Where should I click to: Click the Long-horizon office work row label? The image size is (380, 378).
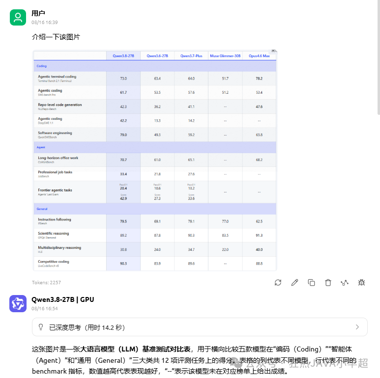(58, 158)
